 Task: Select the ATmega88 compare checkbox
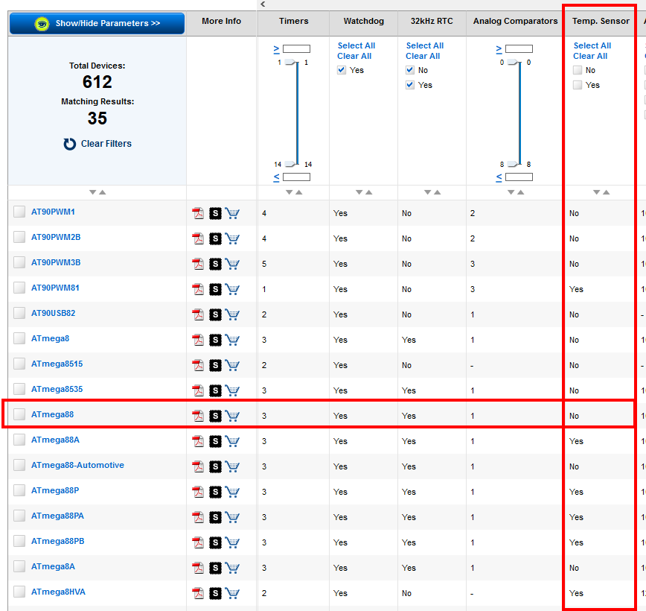tap(19, 414)
